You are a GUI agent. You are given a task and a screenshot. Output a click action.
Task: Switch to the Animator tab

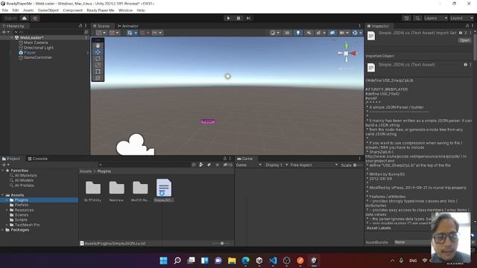click(x=127, y=26)
